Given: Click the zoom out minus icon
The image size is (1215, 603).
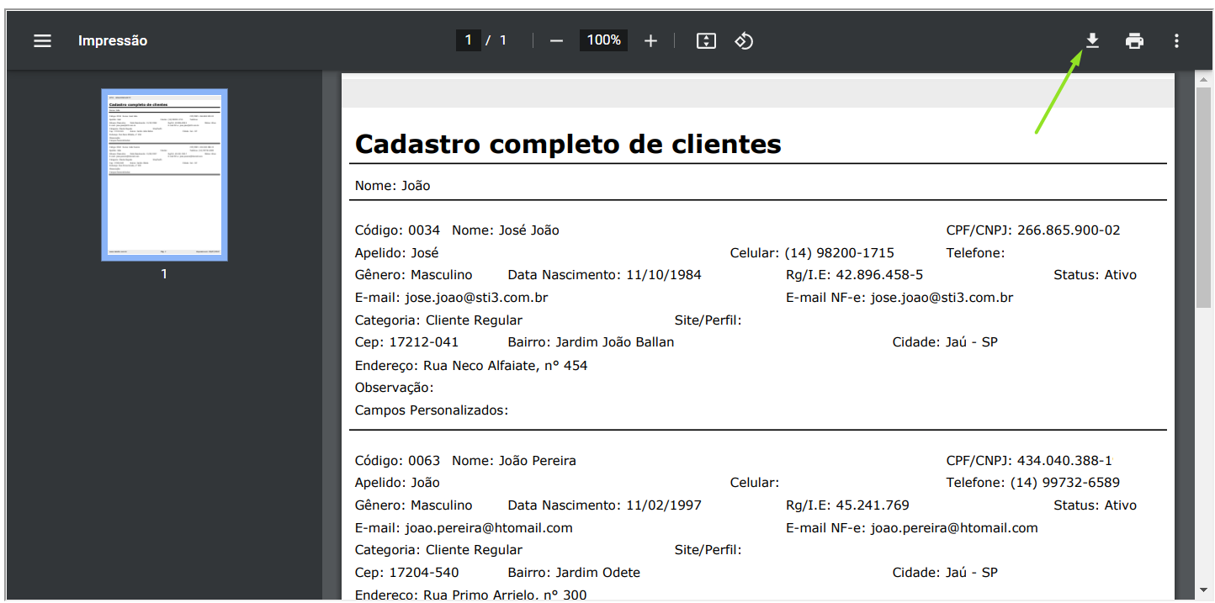Looking at the screenshot, I should click(556, 40).
